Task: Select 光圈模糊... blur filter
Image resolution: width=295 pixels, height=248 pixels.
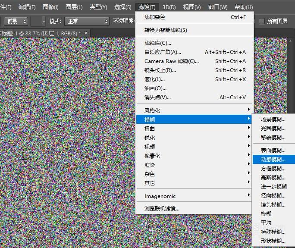Action: click(x=274, y=129)
